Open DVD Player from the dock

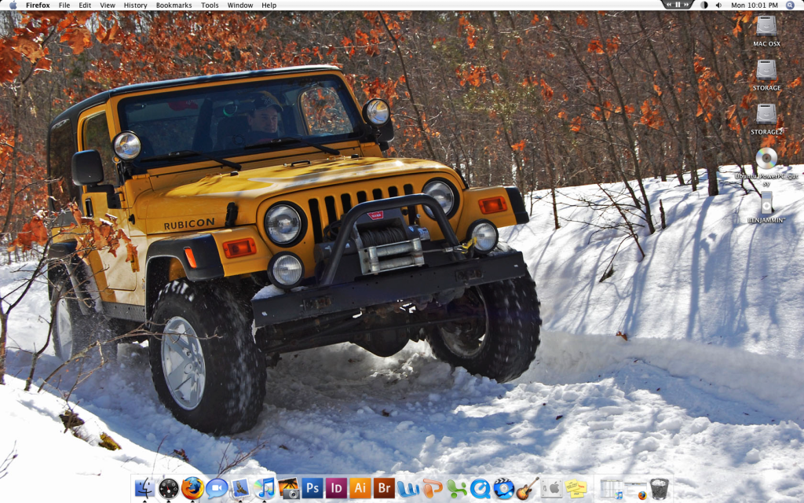tap(503, 489)
